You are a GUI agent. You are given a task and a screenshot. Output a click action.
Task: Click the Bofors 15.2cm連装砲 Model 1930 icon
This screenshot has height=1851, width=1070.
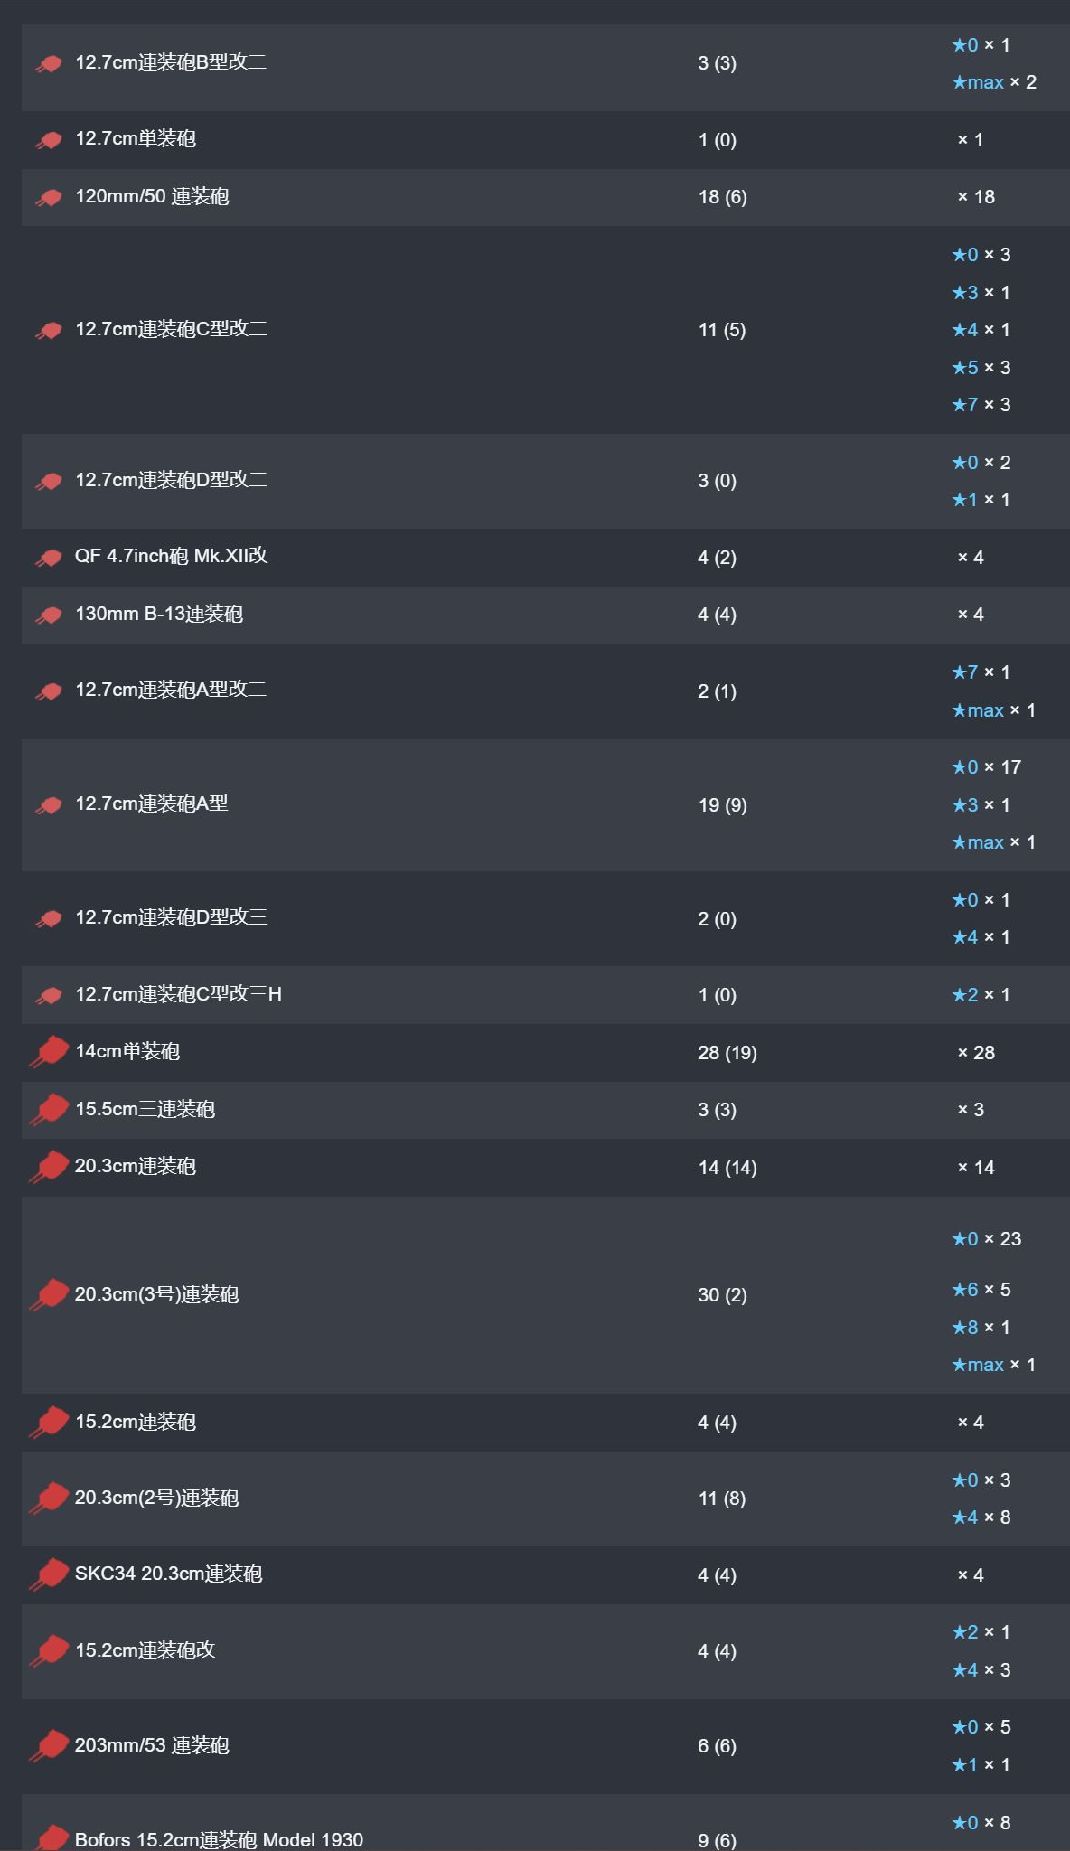[x=49, y=1838]
